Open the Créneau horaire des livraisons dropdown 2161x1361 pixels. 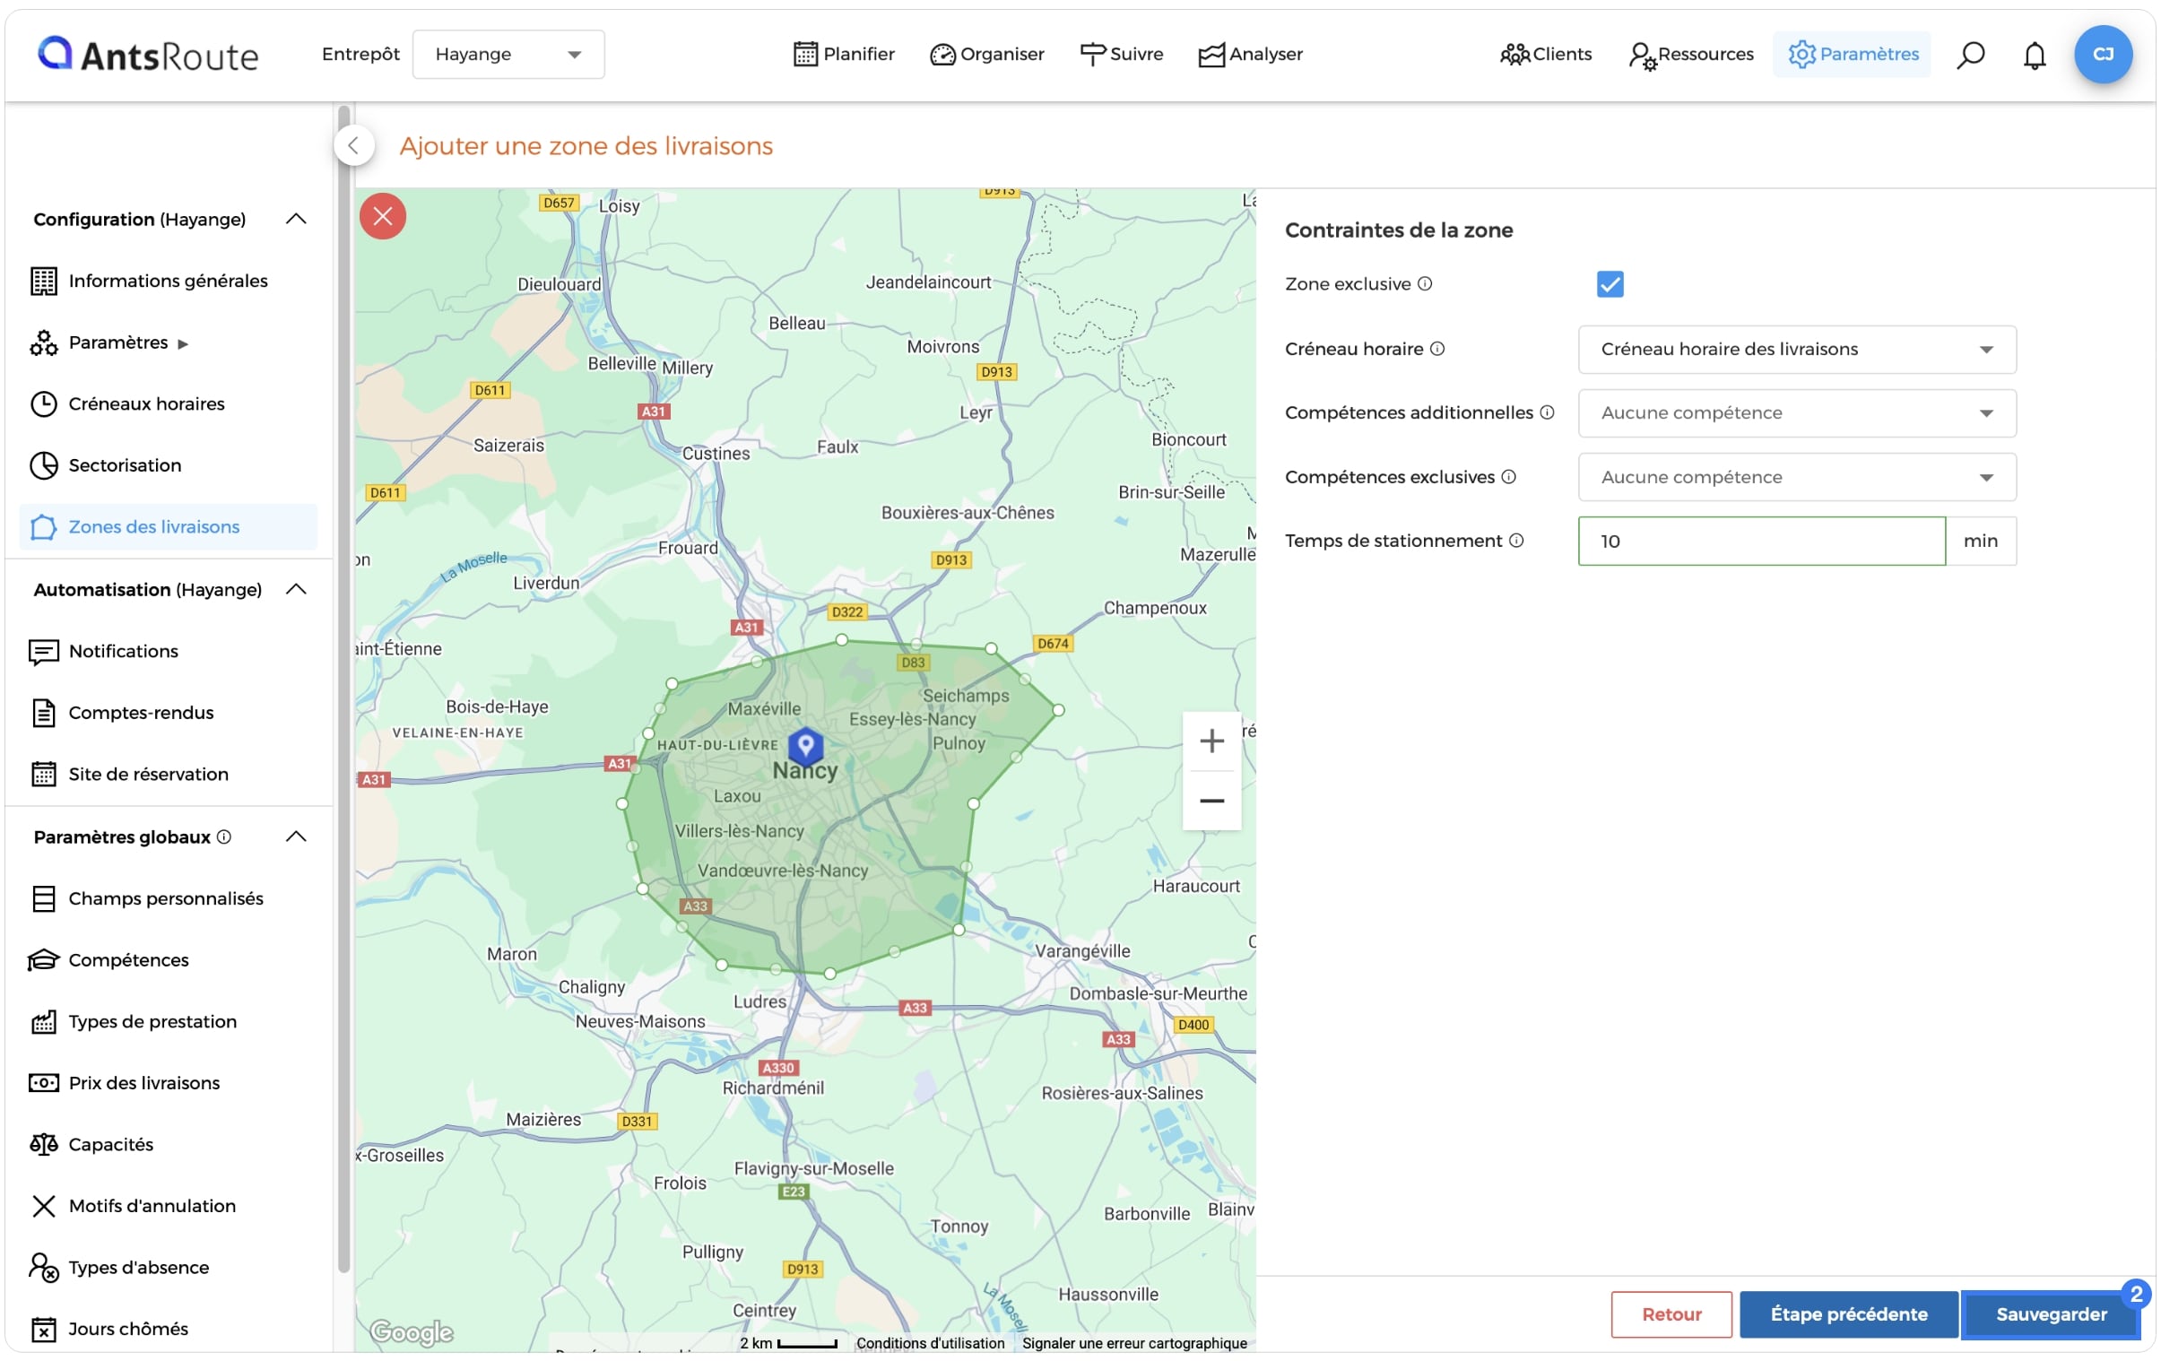tap(1798, 350)
